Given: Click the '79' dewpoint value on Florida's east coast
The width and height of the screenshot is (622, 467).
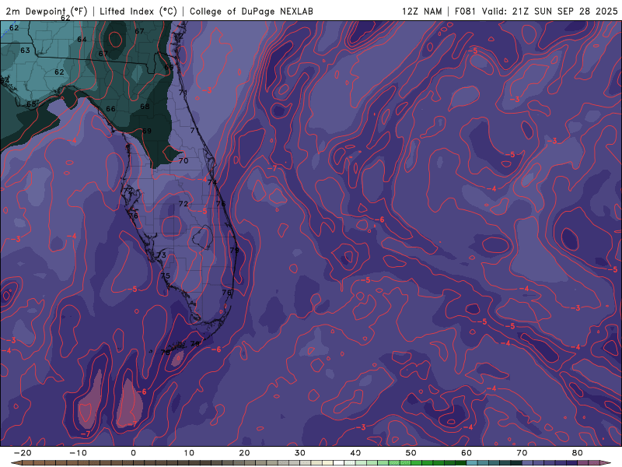Looking at the screenshot, I should pos(235,250).
